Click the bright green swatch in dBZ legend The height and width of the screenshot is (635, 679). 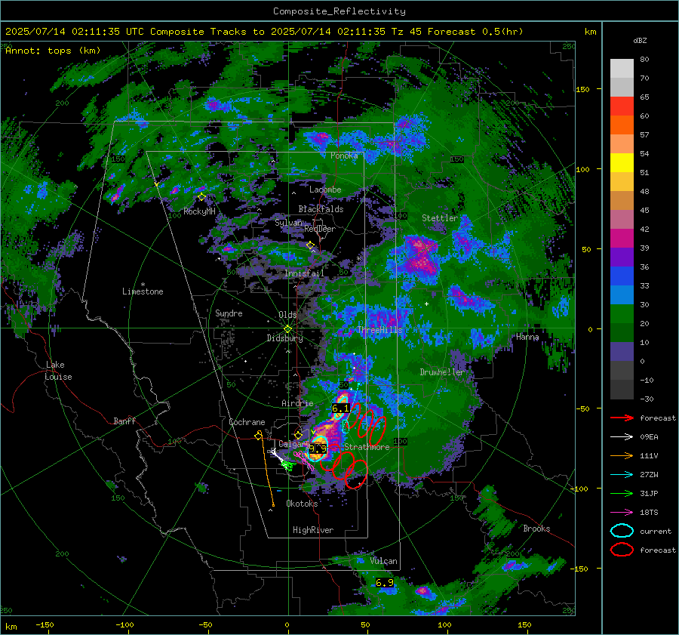(622, 314)
